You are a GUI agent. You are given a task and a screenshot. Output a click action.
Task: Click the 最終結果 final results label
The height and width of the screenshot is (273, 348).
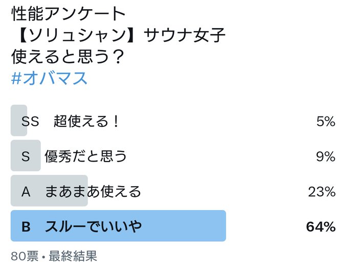(73, 256)
